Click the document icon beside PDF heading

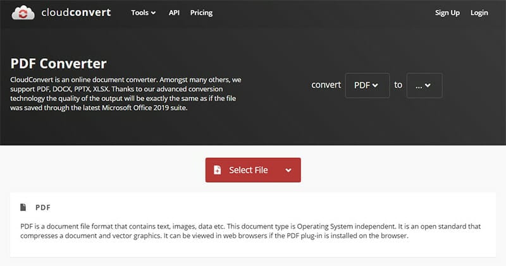pyautogui.click(x=23, y=207)
